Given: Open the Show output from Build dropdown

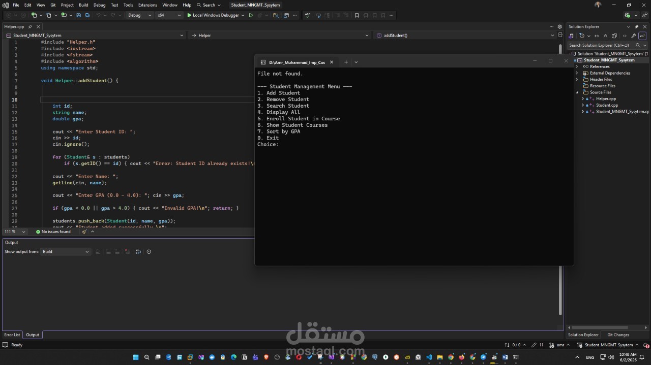Looking at the screenshot, I should pos(66,252).
